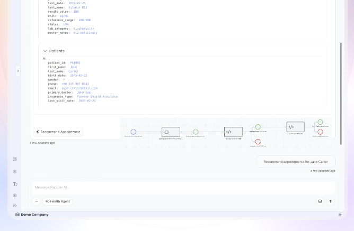
Task: Select the phone number +90 555 987 6543
Action: [75, 84]
